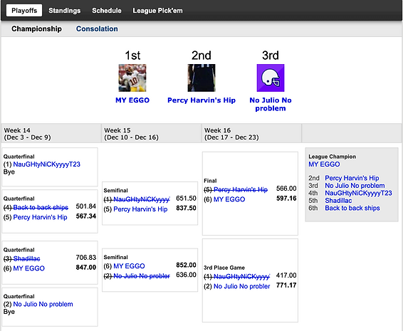Screen dimensions: 403x331
Task: Click Semifinal score 636.00
Action: [186, 275]
